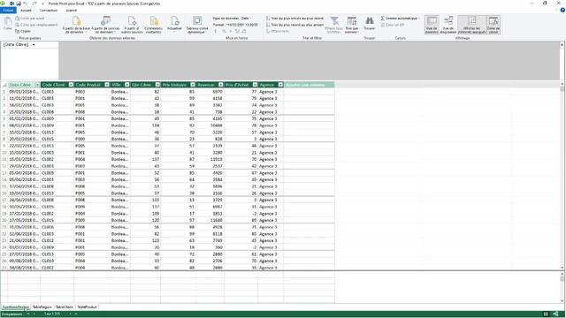Click the Trouver binoculars icon
Viewport: 566px width, 318px height.
pyautogui.click(x=370, y=21)
